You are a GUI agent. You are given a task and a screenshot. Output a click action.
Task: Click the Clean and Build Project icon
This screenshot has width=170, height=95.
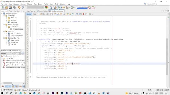pos(55,8)
